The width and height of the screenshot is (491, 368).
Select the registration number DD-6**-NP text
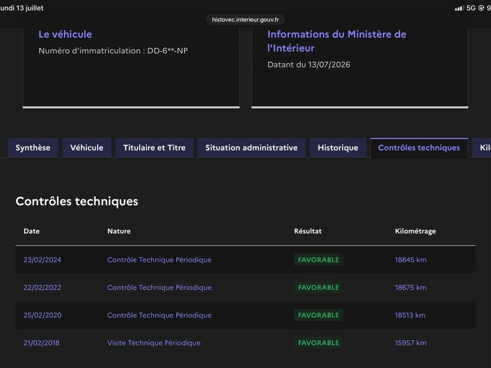tap(168, 51)
